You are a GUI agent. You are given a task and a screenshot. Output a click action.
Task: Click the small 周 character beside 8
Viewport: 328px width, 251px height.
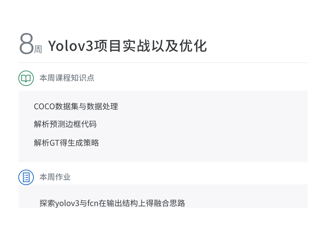coord(38,50)
